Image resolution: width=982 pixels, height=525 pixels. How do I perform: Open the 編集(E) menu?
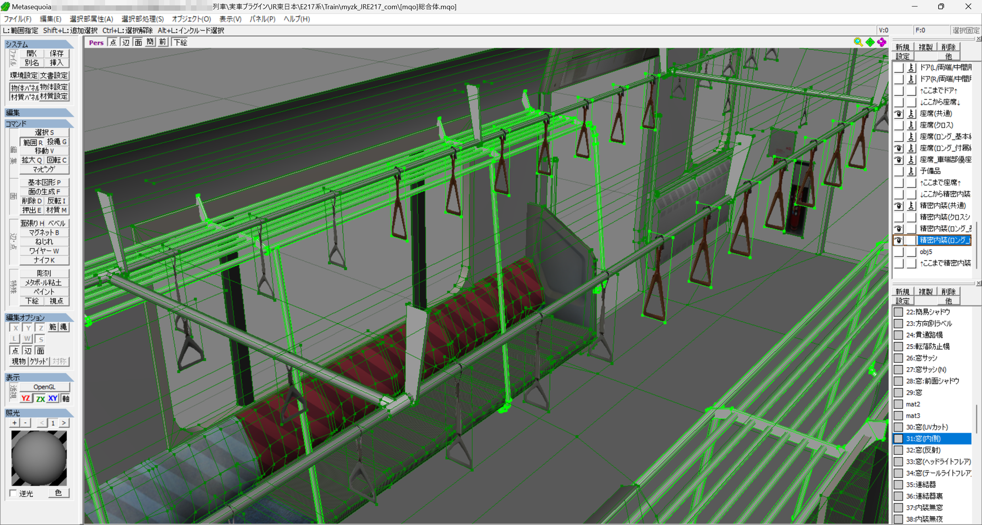pyautogui.click(x=50, y=19)
